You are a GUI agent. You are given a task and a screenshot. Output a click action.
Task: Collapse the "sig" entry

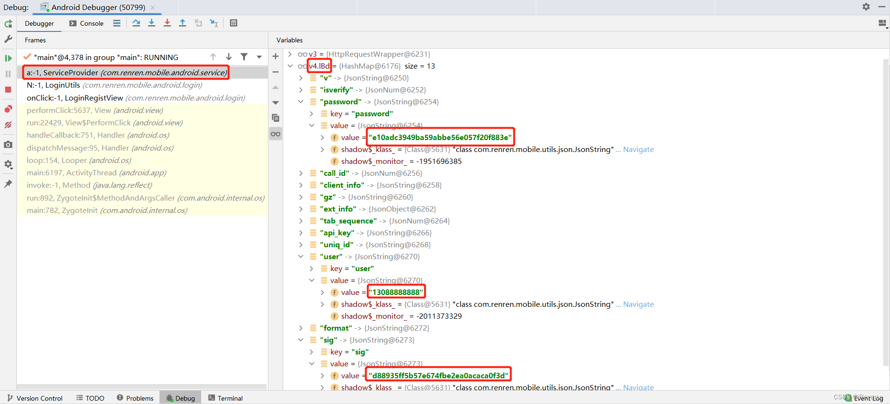pos(301,340)
